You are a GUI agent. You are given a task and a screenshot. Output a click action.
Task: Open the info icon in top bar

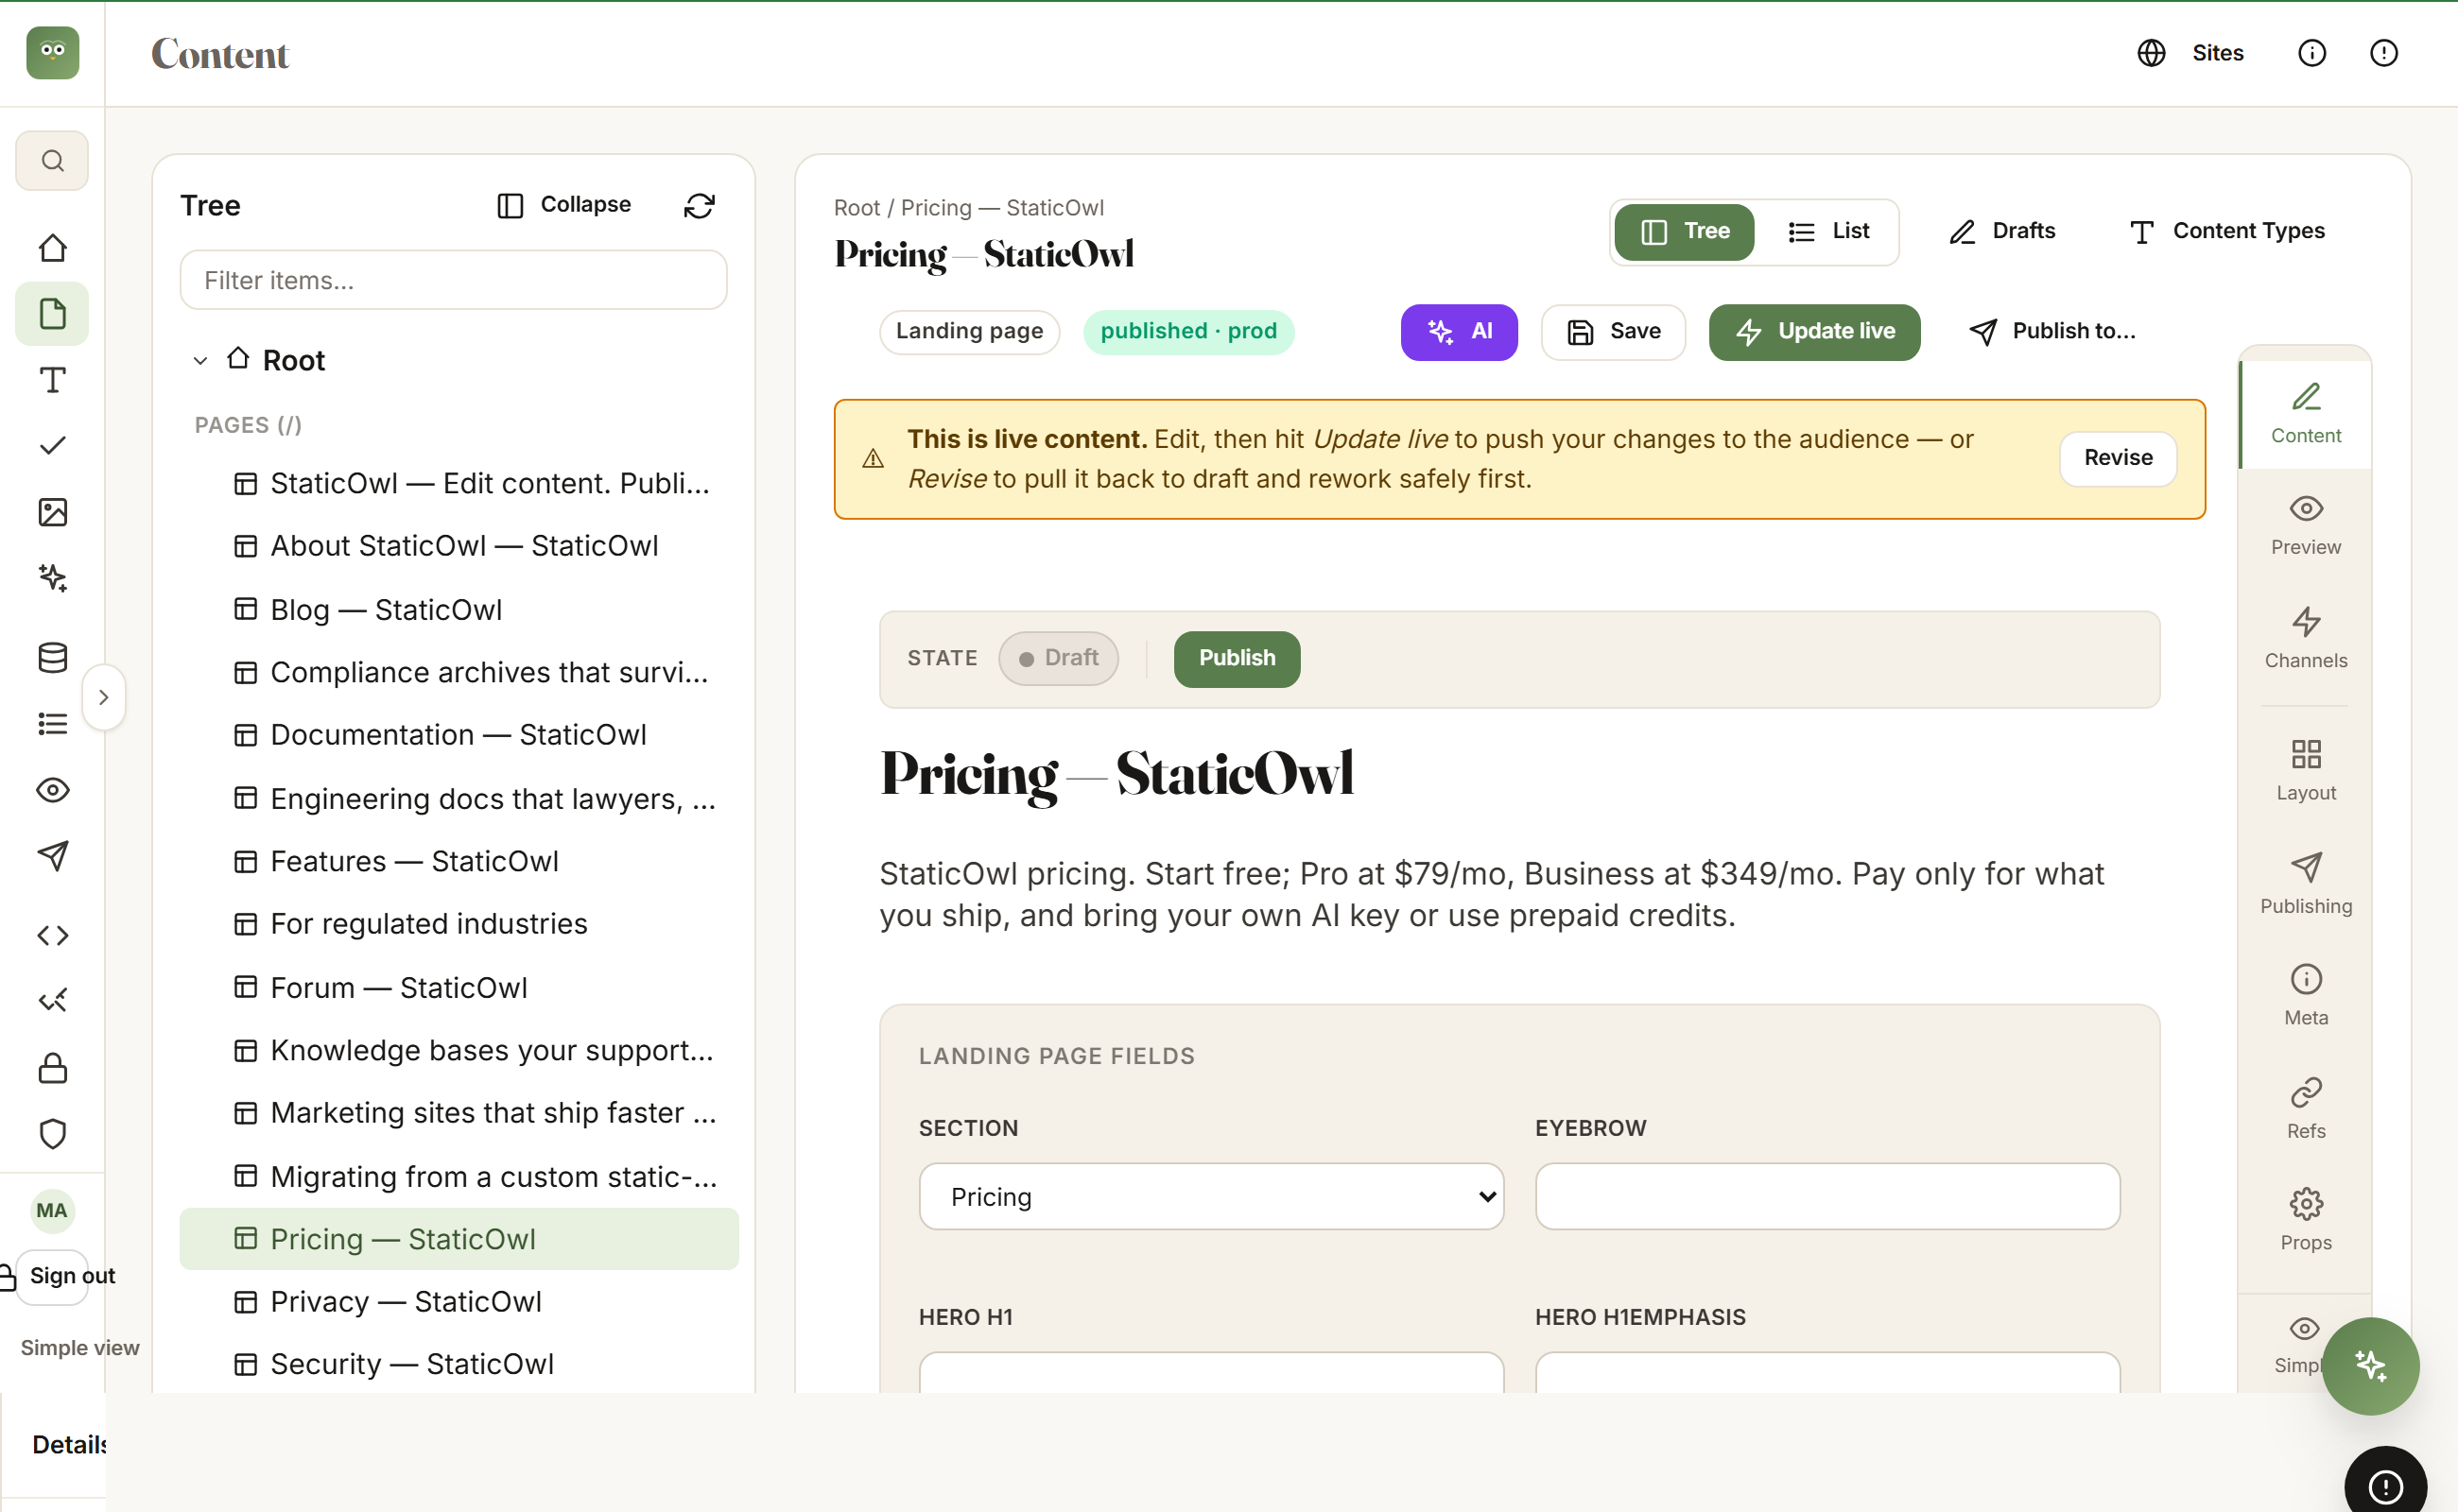pos(2311,53)
